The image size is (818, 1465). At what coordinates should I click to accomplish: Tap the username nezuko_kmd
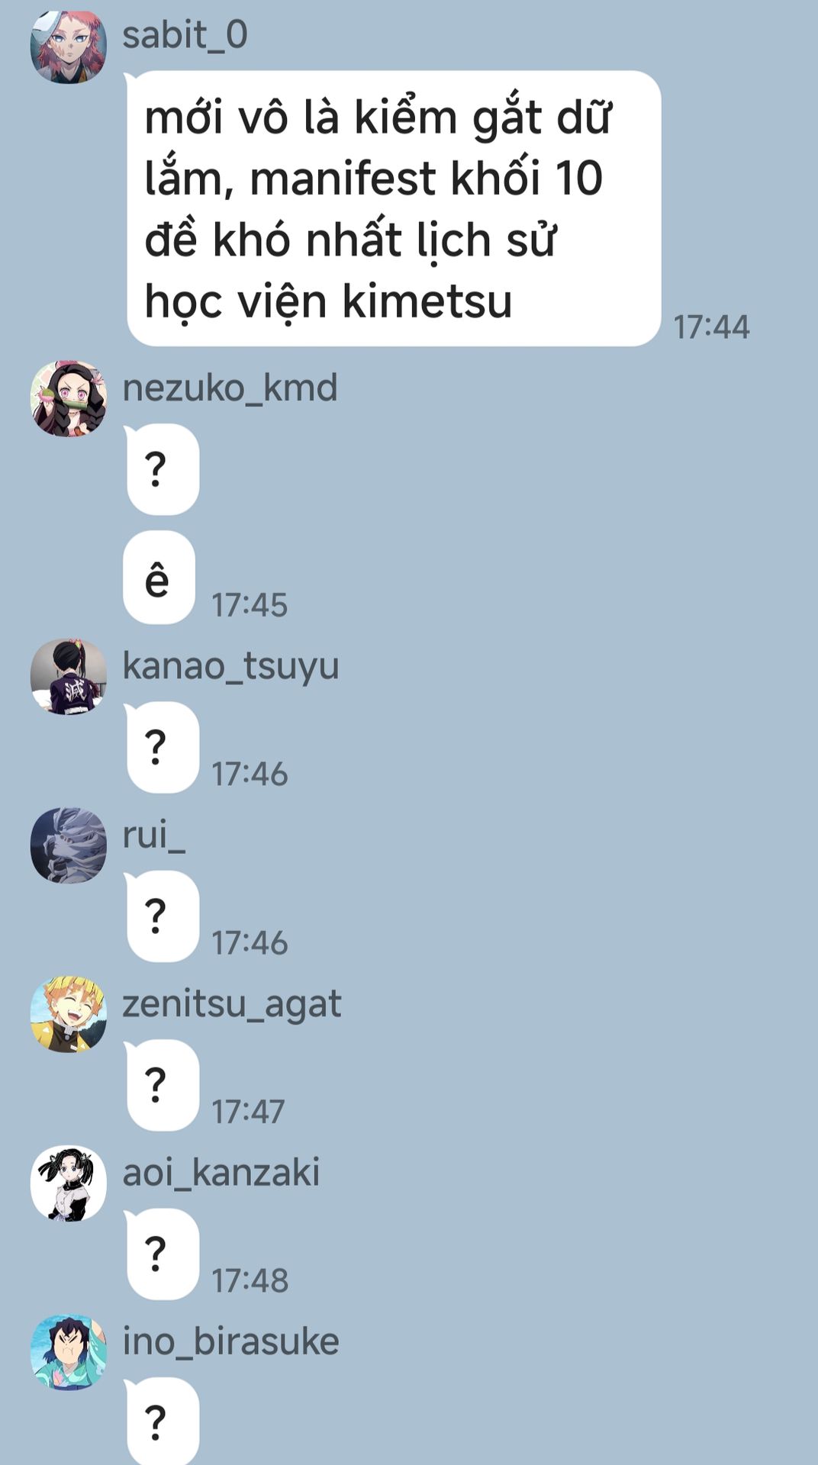tap(230, 388)
